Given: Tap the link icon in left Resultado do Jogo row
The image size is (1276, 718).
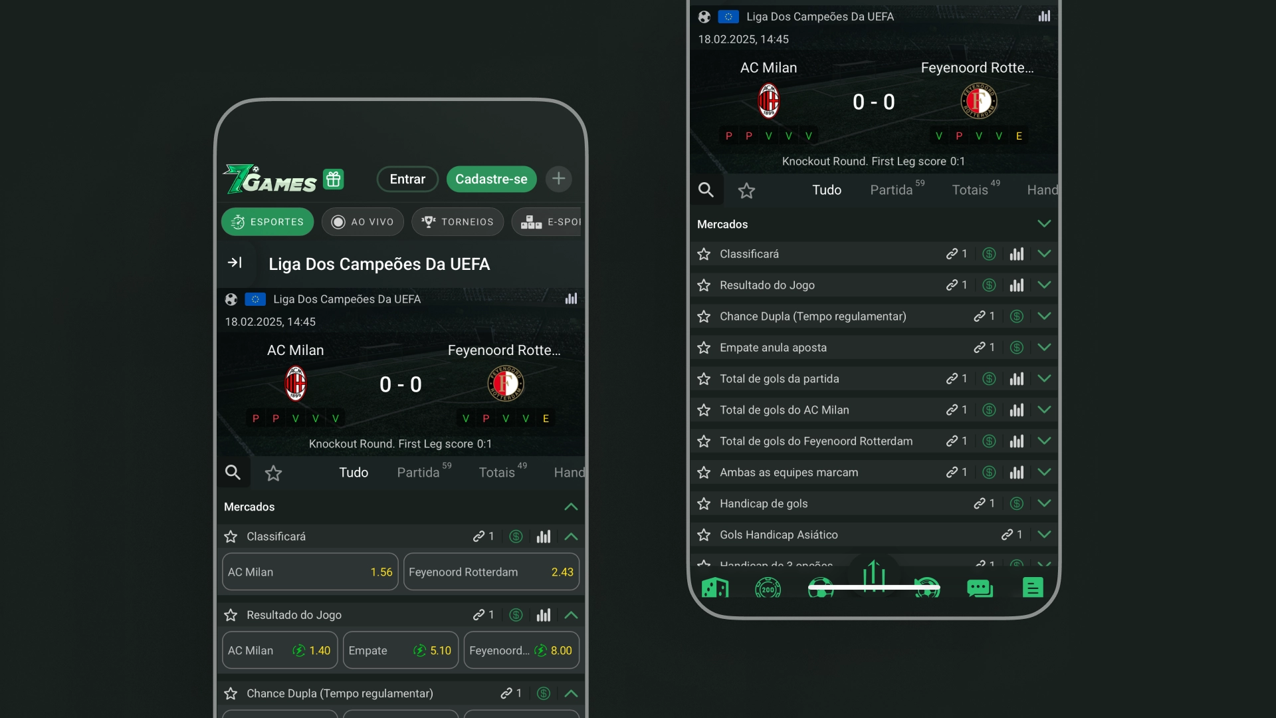Looking at the screenshot, I should coord(478,615).
